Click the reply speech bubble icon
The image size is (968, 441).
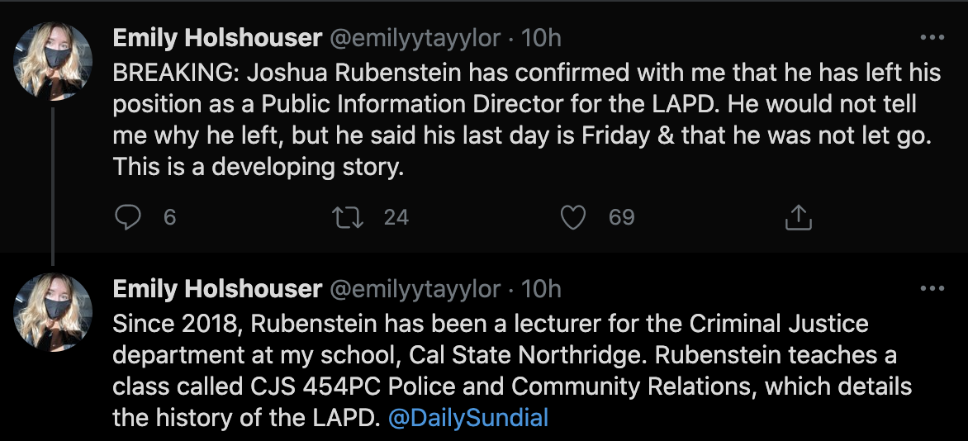pyautogui.click(x=128, y=217)
